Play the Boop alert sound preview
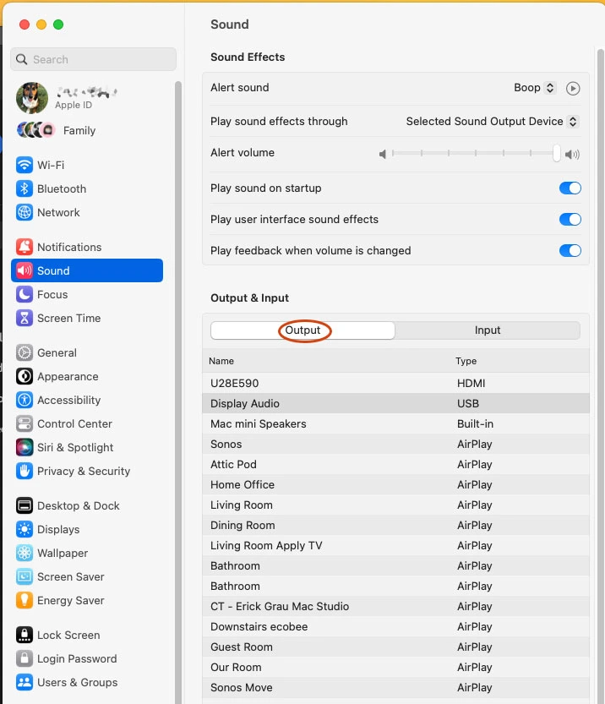Image resolution: width=605 pixels, height=704 pixels. click(573, 88)
